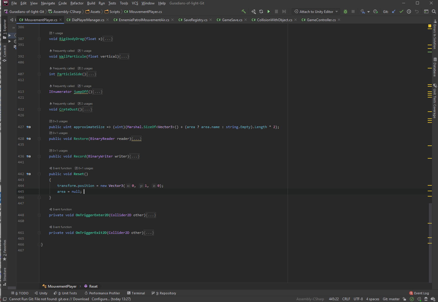Open the Terminal tool window
Screen dimensions: 438x302
pyautogui.click(x=136, y=293)
